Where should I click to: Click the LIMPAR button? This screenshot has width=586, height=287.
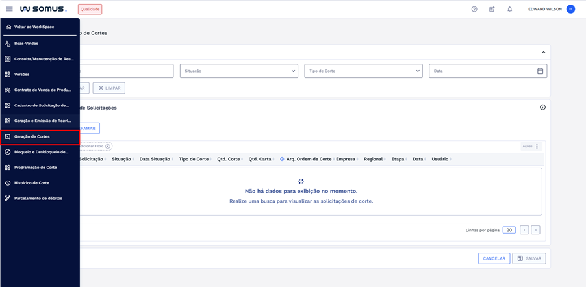pyautogui.click(x=109, y=88)
